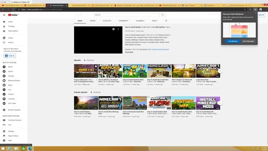This screenshot has width=268, height=151.
Task: Open the Reis Minimap video thumbnail
Action: click(110, 103)
